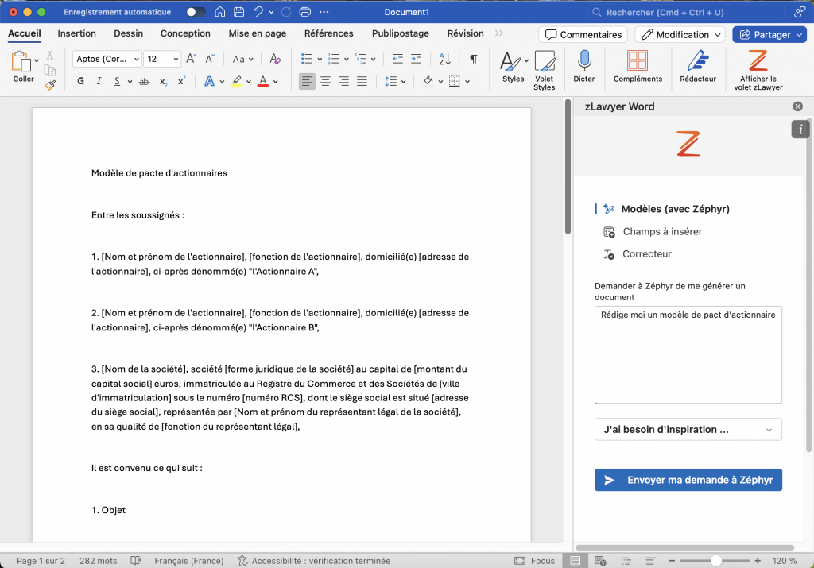Click Envoyer ma demande à Zéphyr

[x=688, y=480]
